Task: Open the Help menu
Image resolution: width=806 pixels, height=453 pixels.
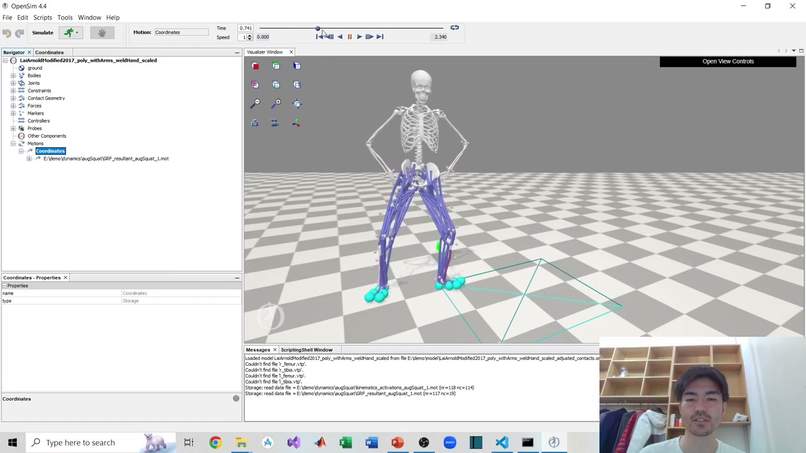Action: (113, 18)
